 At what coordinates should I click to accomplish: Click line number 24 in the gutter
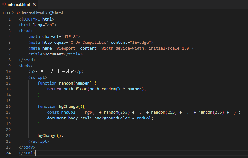8,153
